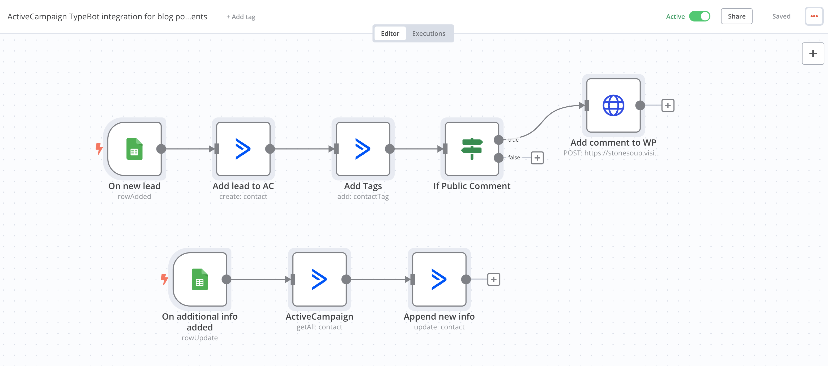Click the On new lead Google Sheets node
This screenshot has width=828, height=366.
point(134,149)
